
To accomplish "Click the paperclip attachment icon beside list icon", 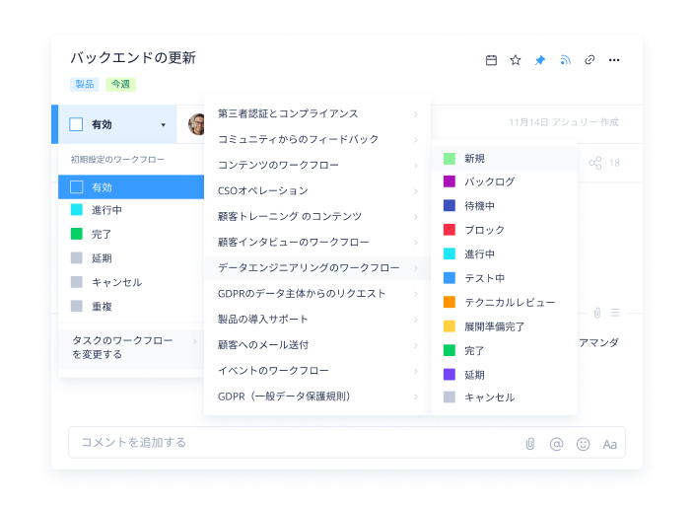I will pyautogui.click(x=597, y=313).
